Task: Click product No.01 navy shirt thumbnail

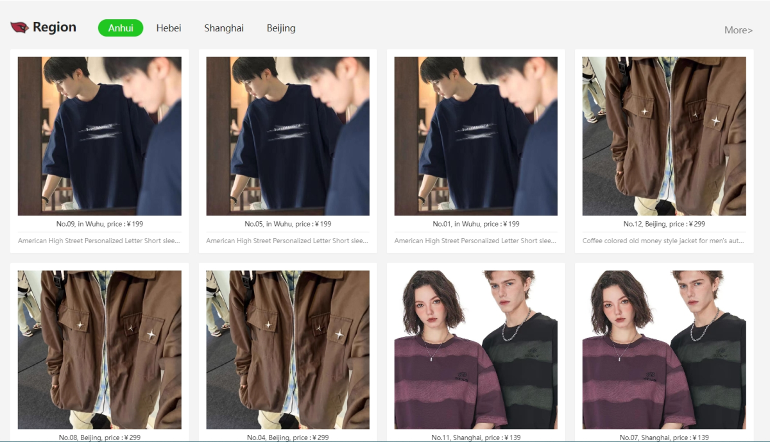Action: click(475, 136)
